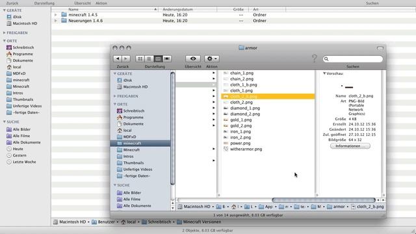Click Macintosh HD in armor path bar
The image size is (416, 234).
tap(194, 207)
